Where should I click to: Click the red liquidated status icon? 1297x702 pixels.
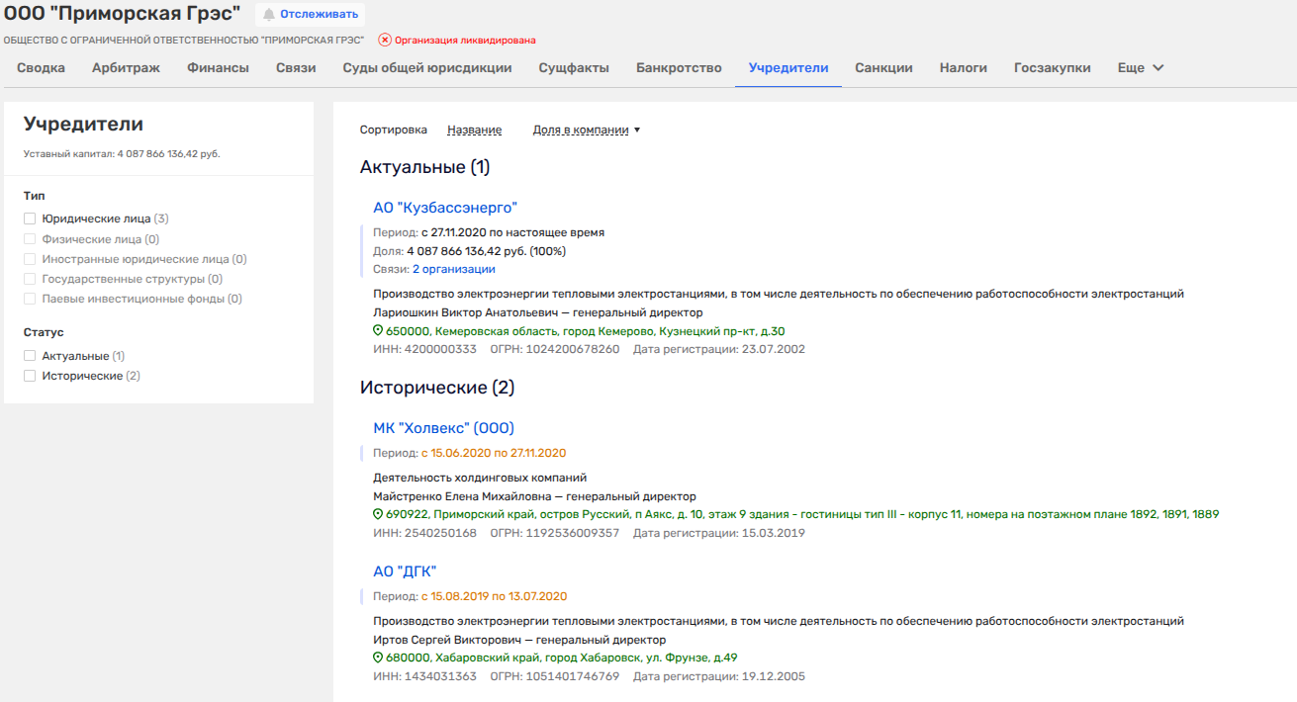(385, 41)
